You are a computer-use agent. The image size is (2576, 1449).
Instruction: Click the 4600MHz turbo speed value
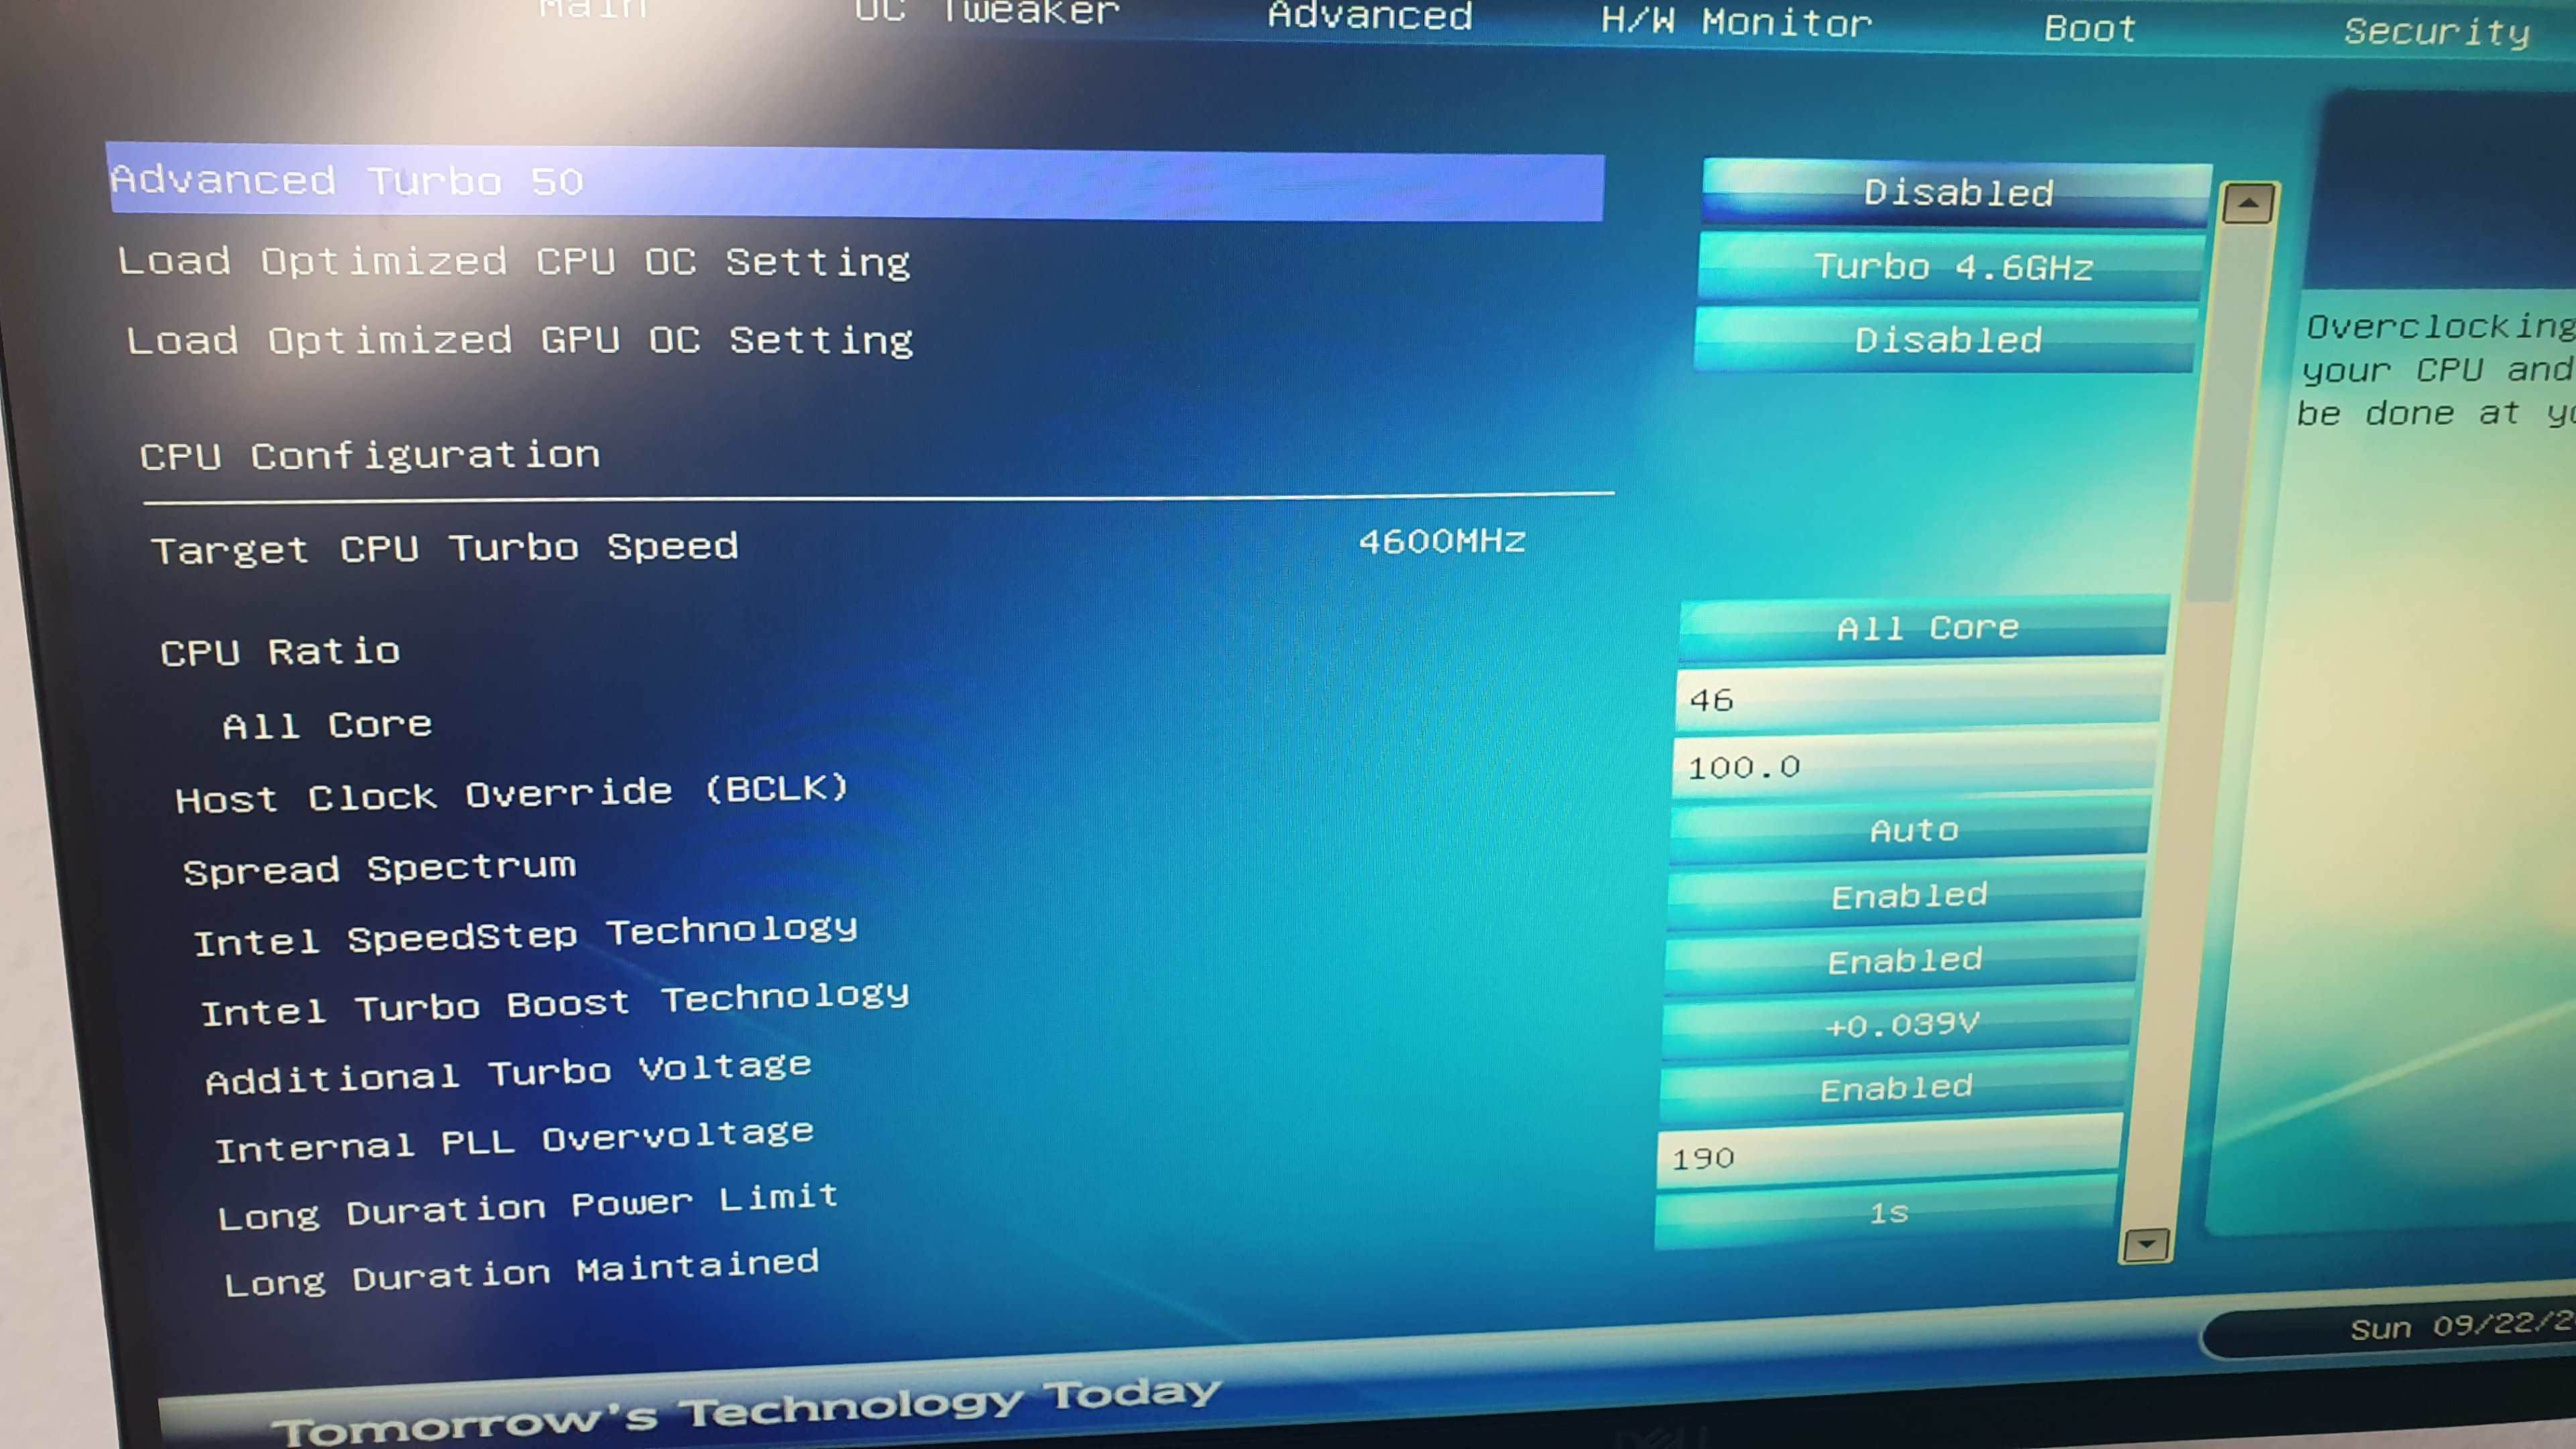point(1441,541)
